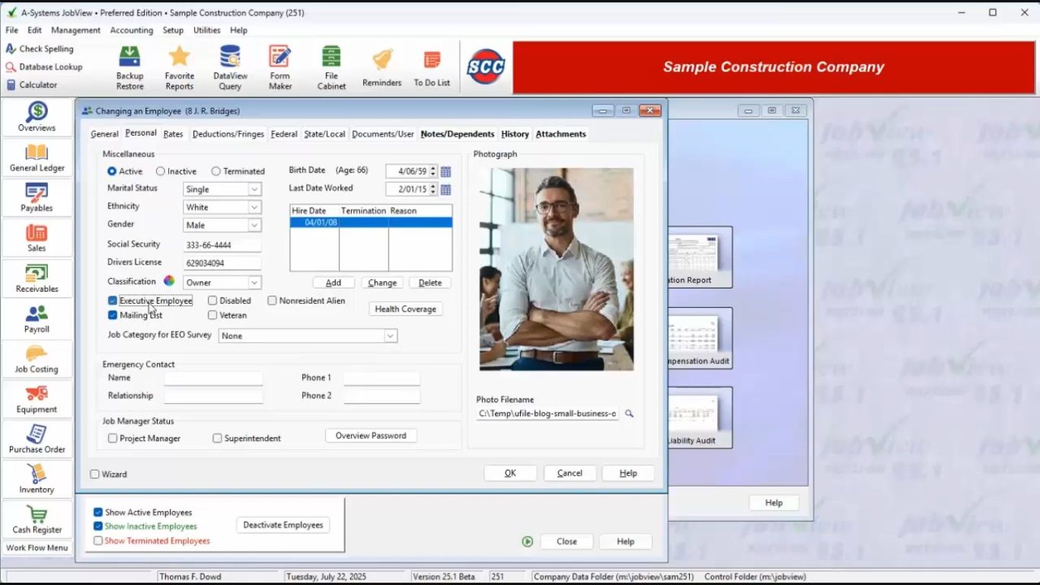The height and width of the screenshot is (585, 1040).
Task: Open the File Cabinet
Action: coord(331,66)
